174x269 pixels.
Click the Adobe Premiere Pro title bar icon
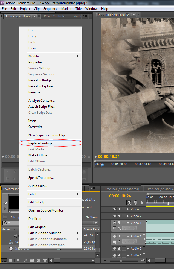click(x=2, y=3)
